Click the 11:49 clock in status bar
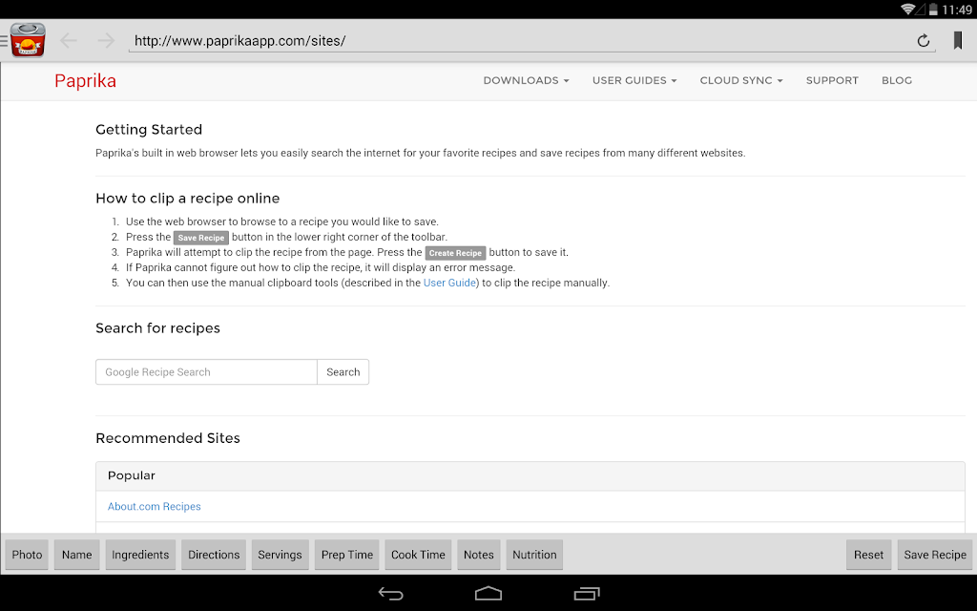Viewport: 977px width, 611px height. coord(956,10)
